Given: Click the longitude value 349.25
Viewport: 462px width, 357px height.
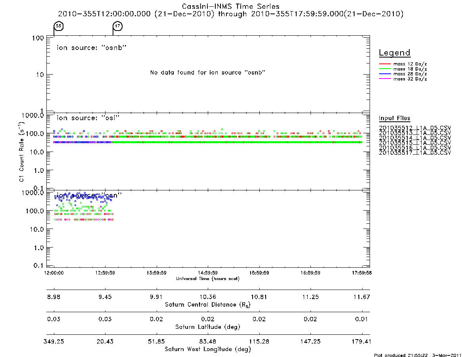Looking at the screenshot, I should (54, 342).
